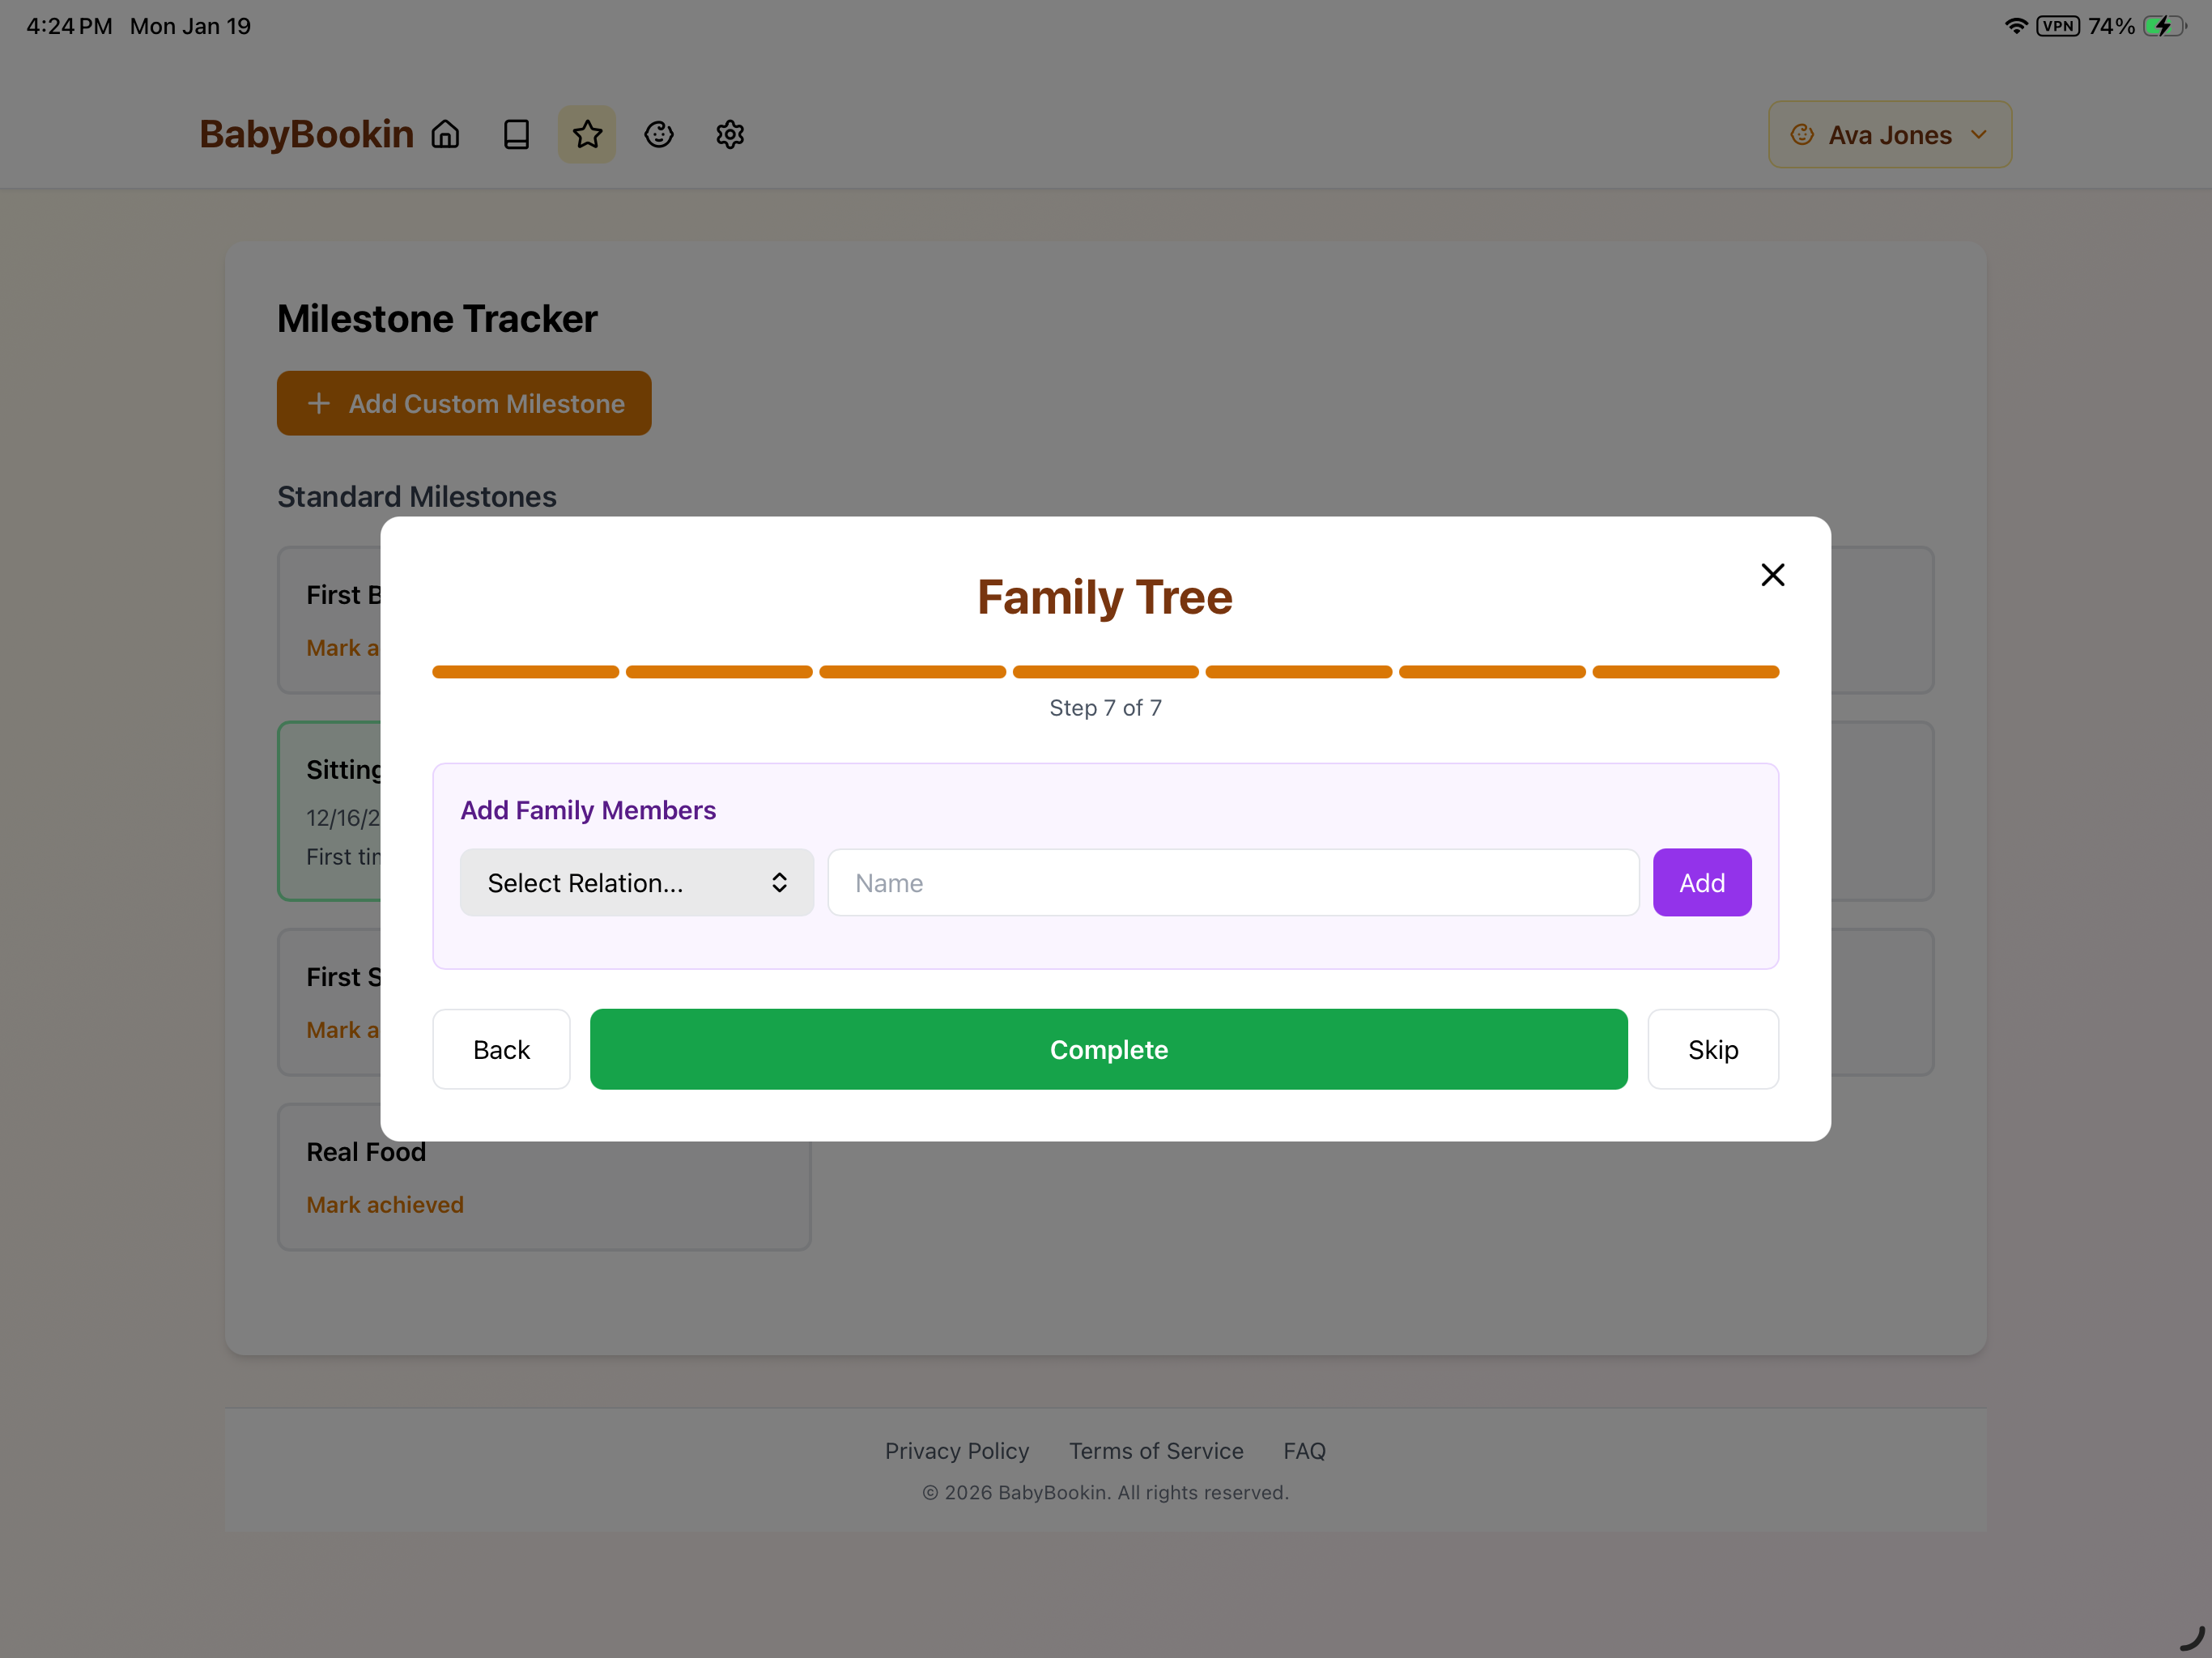Click the last progress step segment

point(1685,672)
